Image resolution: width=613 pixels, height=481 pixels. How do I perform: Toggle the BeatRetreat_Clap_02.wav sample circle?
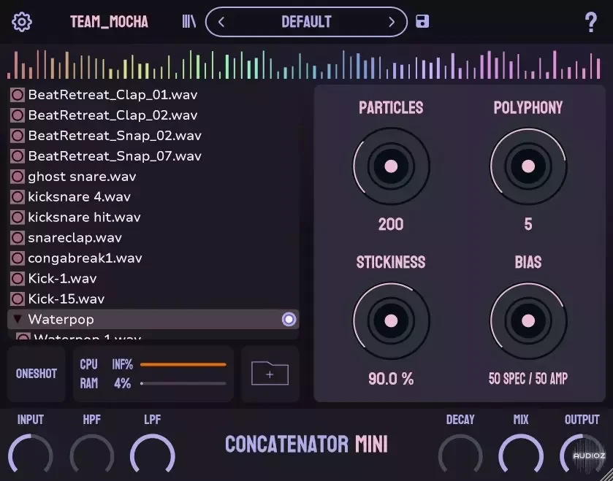(x=18, y=115)
